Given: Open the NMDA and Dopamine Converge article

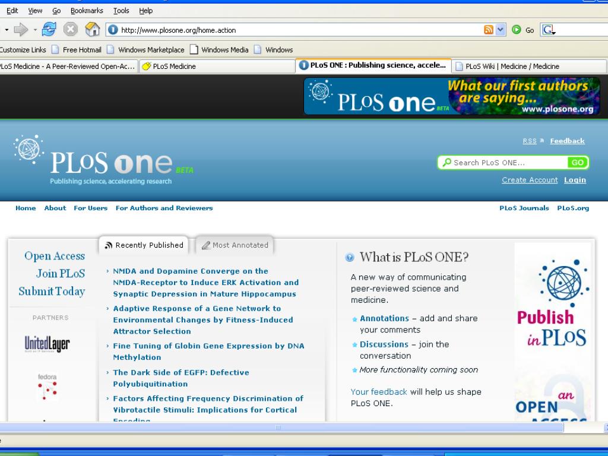Looking at the screenshot, I should point(206,282).
